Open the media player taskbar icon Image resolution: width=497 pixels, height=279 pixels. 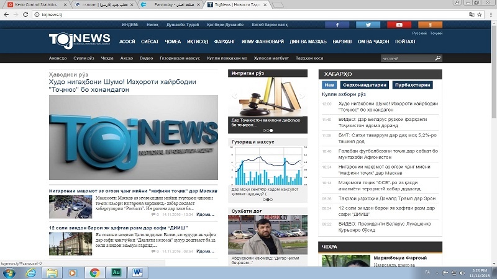coord(73,273)
